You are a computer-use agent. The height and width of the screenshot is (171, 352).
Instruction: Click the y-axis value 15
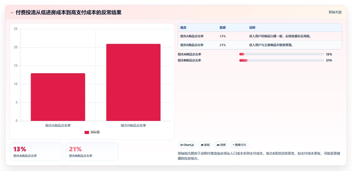[x=16, y=66]
